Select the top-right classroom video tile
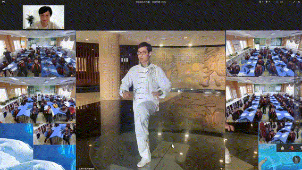This screenshot has height=170, width=302. click(264, 53)
